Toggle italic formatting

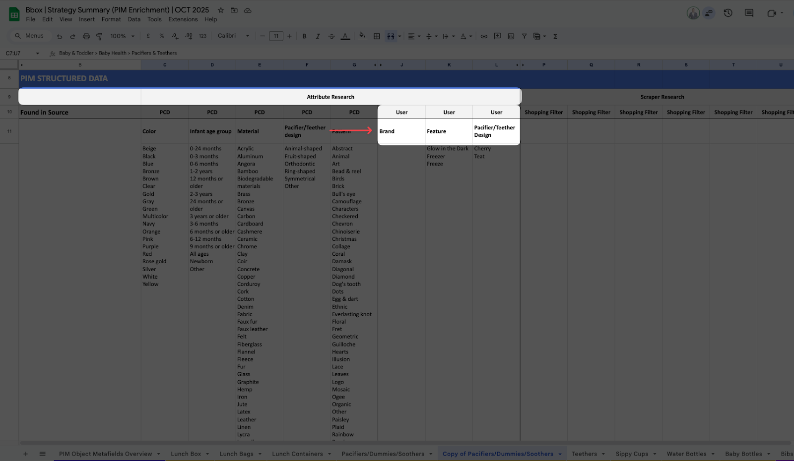coord(318,36)
